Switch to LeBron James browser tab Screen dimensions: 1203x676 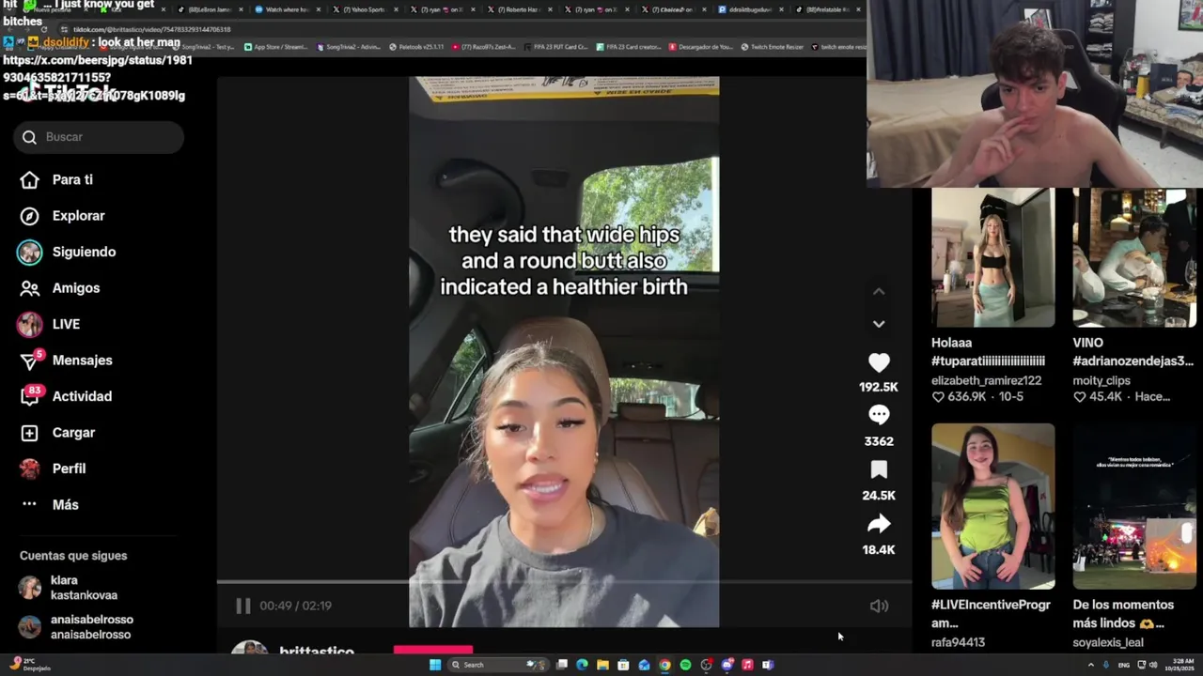[209, 9]
